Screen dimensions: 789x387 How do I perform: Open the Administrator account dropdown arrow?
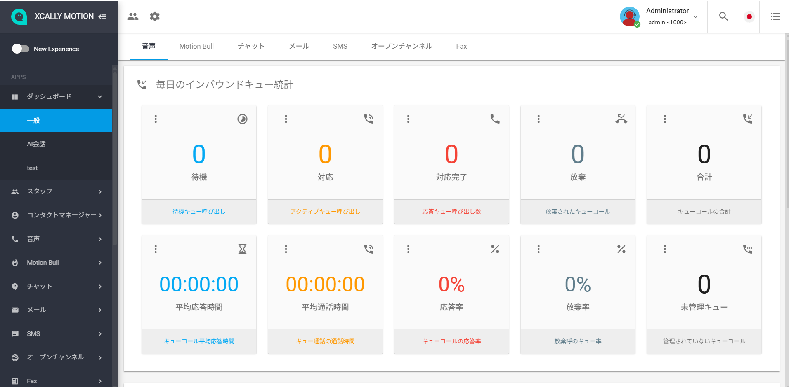(x=695, y=17)
